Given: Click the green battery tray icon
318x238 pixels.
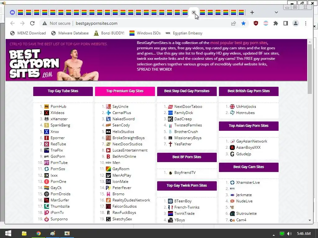Looking at the screenshot, I should pyautogui.click(x=282, y=234).
